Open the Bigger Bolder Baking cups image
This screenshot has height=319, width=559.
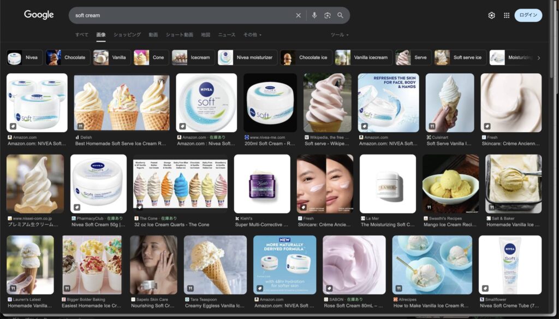(x=92, y=265)
